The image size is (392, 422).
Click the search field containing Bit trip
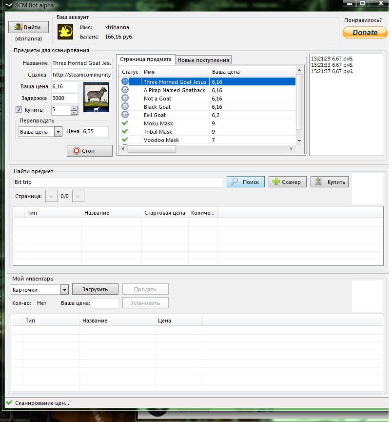118,182
